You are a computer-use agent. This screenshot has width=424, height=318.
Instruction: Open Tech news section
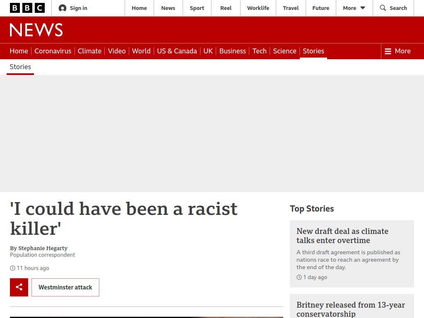[259, 51]
